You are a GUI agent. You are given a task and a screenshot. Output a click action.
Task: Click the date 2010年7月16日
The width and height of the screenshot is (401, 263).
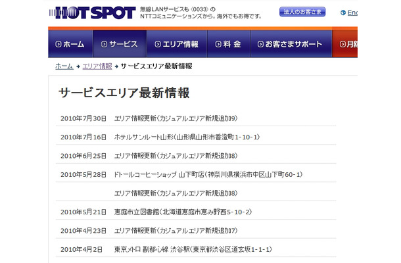pos(83,137)
